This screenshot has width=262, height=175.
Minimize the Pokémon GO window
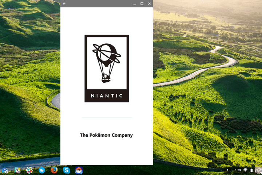pos(135,4)
